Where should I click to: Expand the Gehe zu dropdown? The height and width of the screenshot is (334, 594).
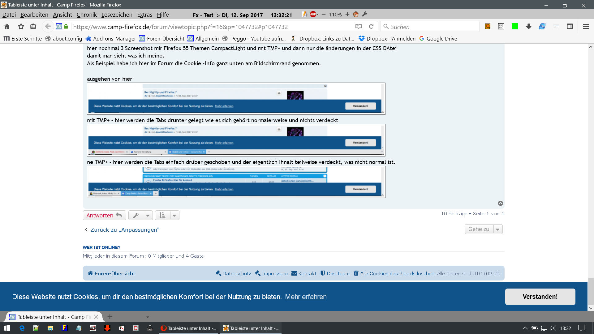pyautogui.click(x=483, y=229)
